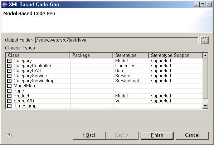Viewport: 214px width, 145px height.
Task: Go to previous page with Back button
Action: click(89, 135)
